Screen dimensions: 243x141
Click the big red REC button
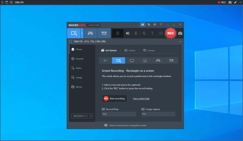click(x=170, y=33)
